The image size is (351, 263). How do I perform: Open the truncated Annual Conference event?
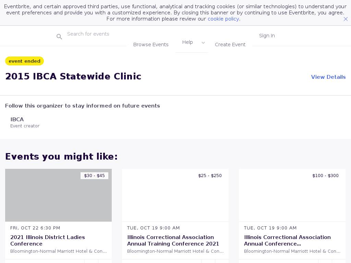point(287,240)
